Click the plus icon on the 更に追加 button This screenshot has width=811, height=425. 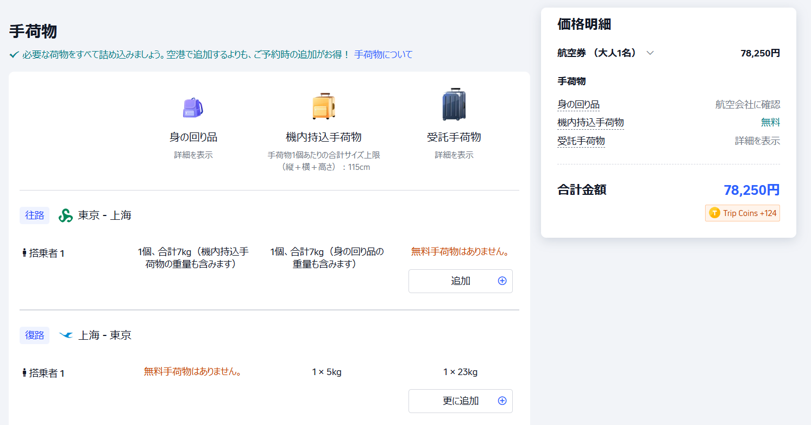point(502,401)
